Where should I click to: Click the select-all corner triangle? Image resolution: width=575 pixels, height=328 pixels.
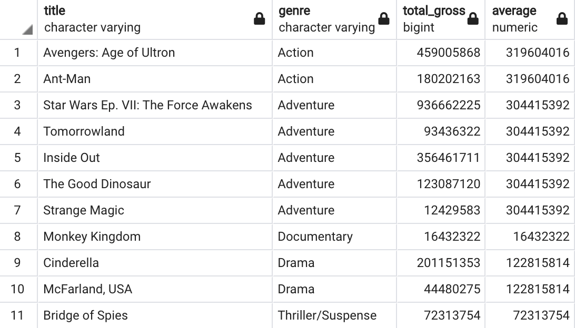tap(27, 30)
